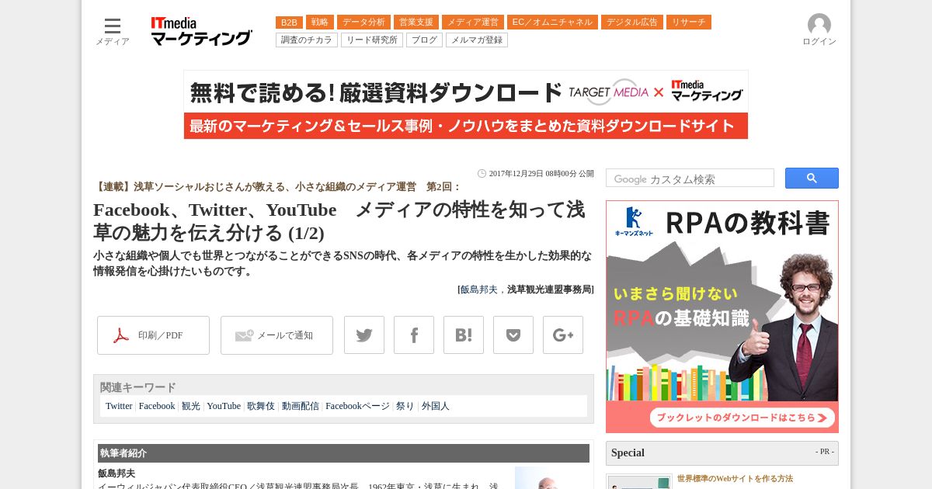The image size is (932, 489).
Task: Click the login avatar icon
Action: click(x=819, y=25)
